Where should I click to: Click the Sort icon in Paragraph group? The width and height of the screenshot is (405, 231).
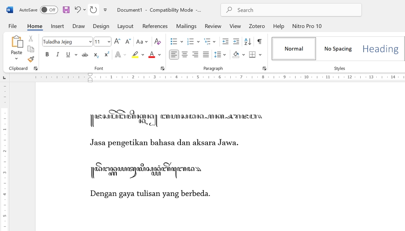tap(248, 41)
